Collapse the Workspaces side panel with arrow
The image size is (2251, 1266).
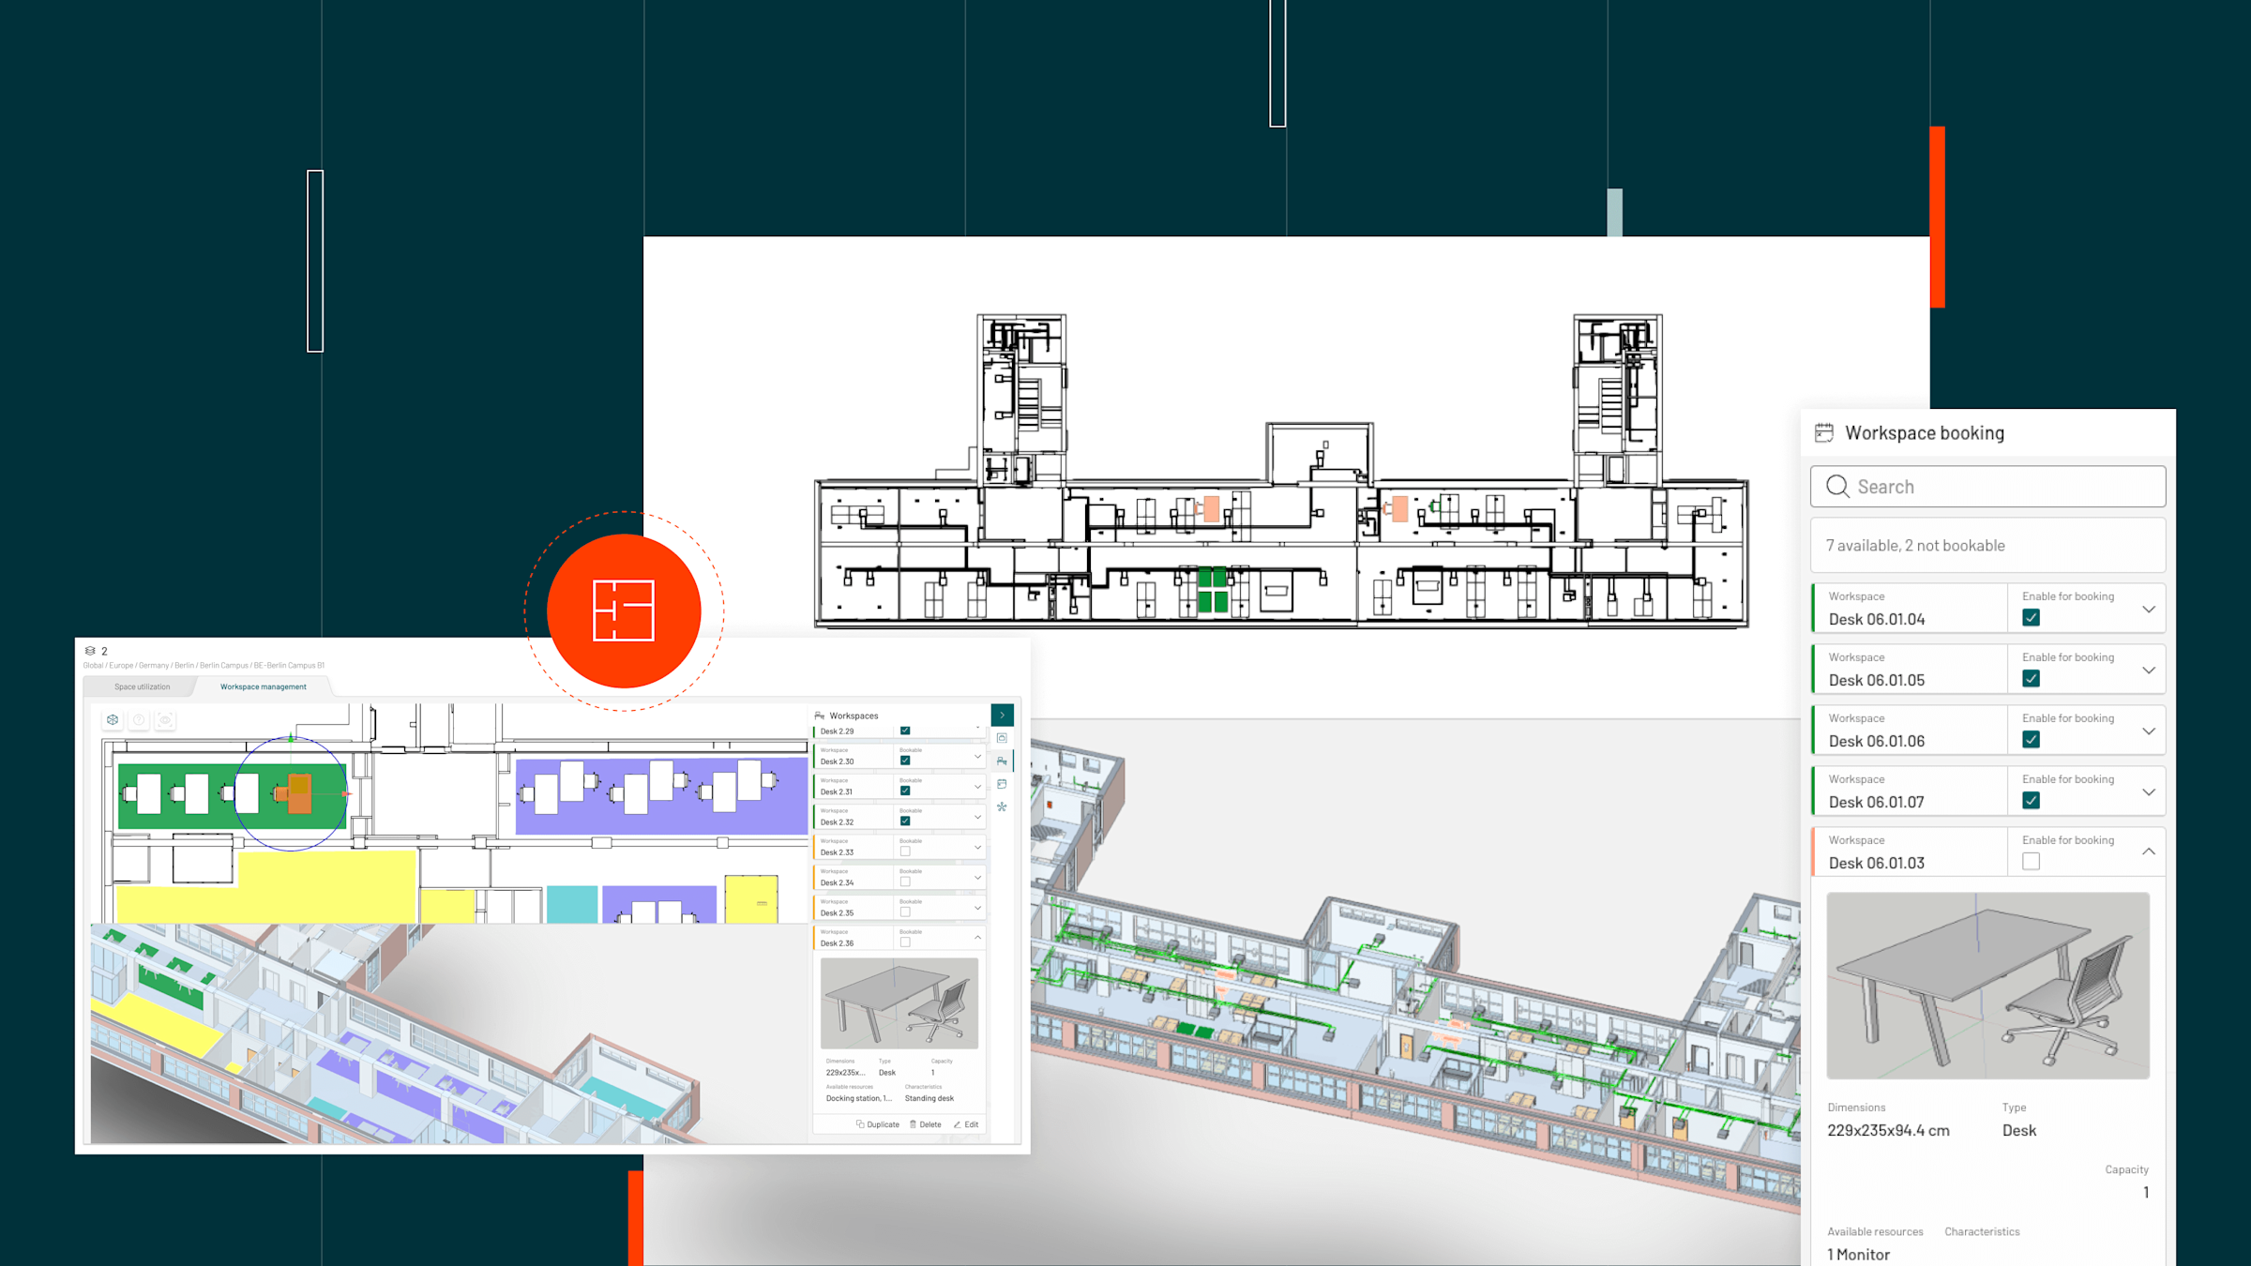click(x=1002, y=716)
